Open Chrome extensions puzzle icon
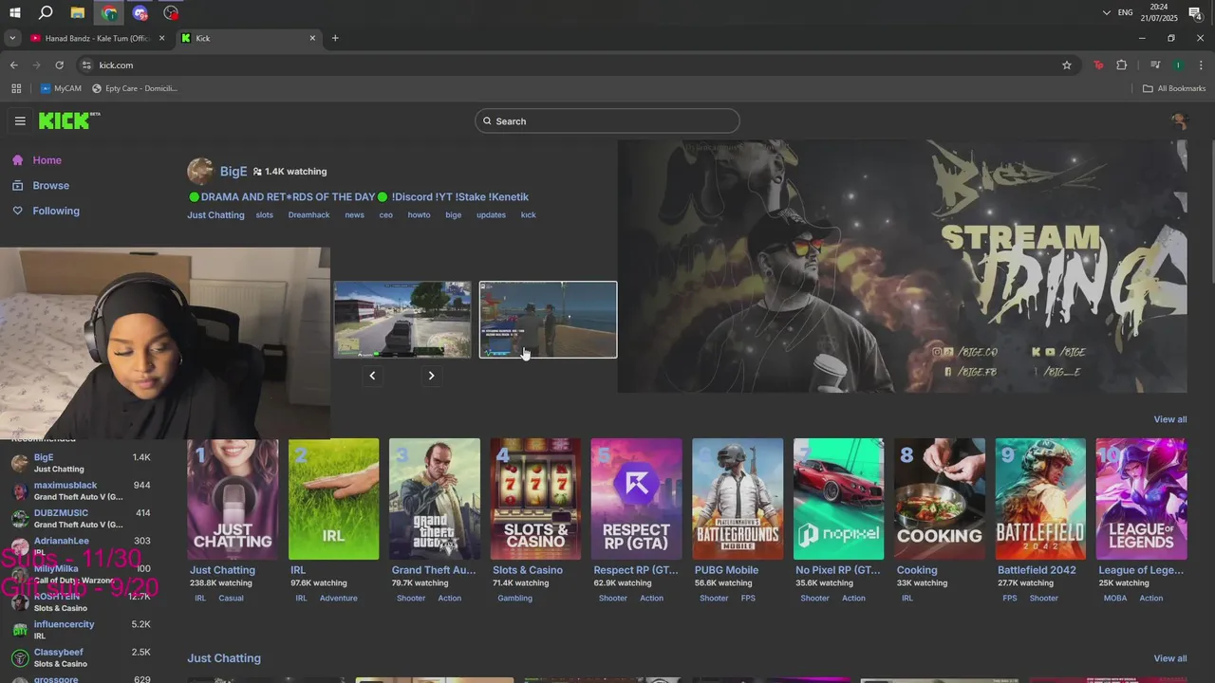The height and width of the screenshot is (683, 1215). point(1122,65)
